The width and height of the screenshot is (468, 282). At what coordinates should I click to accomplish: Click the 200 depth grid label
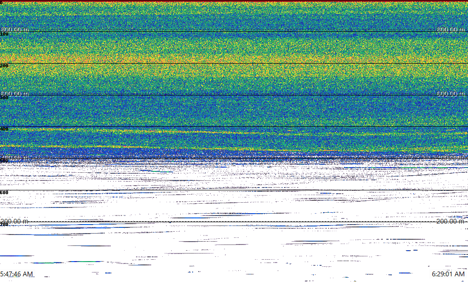4,66
